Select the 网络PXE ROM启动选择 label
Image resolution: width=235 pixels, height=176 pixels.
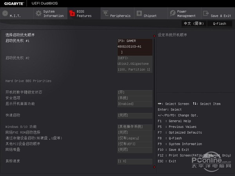(23, 133)
